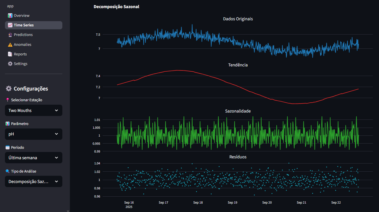
Task: Click the Dados Originais chart title
Action: [x=238, y=19]
